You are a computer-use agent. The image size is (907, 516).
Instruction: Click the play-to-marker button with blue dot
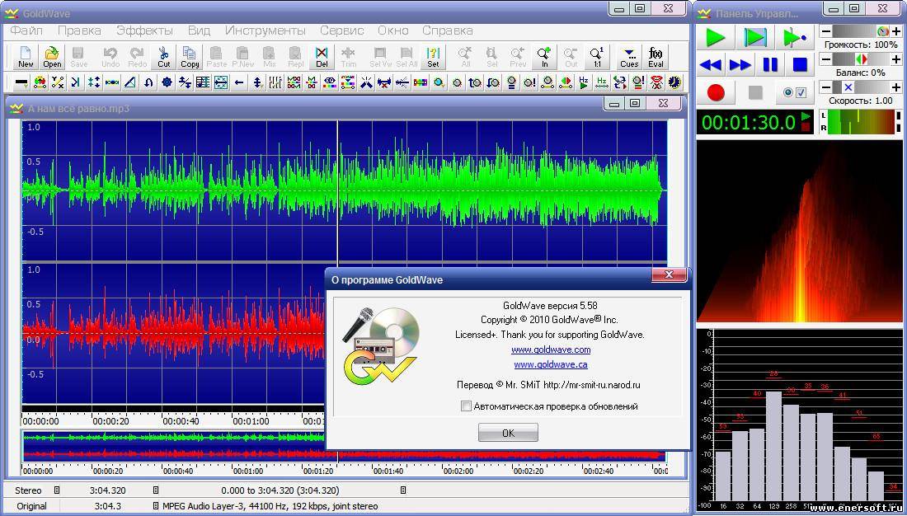pyautogui.click(x=795, y=38)
